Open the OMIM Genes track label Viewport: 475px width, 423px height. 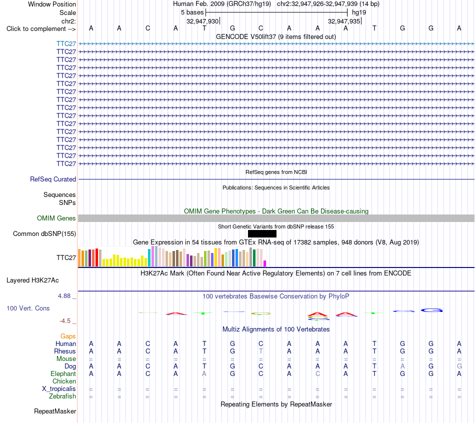(56, 218)
